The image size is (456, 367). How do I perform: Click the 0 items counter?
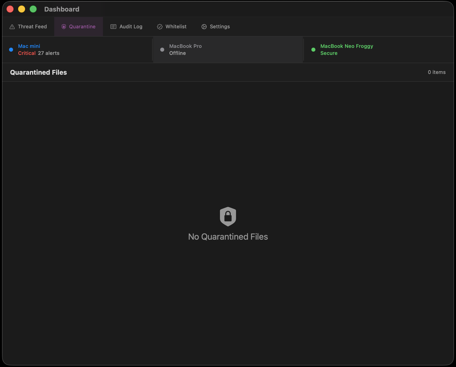[437, 72]
